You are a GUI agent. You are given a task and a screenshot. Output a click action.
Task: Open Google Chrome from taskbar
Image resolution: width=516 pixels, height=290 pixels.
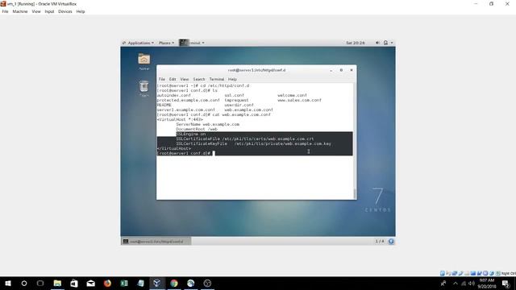[x=174, y=283]
